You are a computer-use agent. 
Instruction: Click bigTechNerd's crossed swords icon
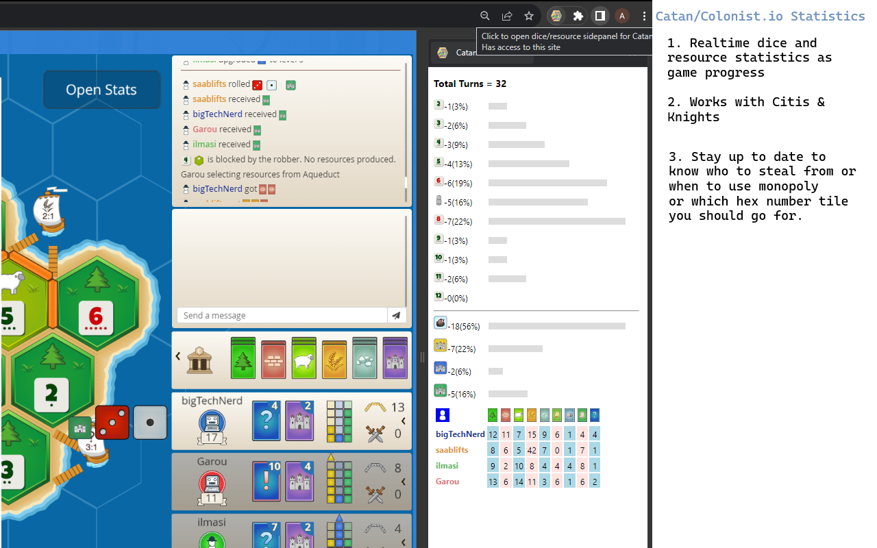(375, 433)
